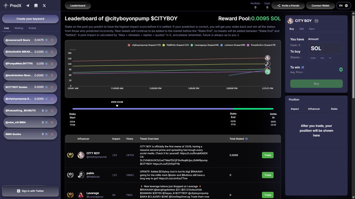The width and height of the screenshot is (355, 199).
Task: Delete the @KabutoKing_ $KABUTO keyword
Action: point(52,111)
